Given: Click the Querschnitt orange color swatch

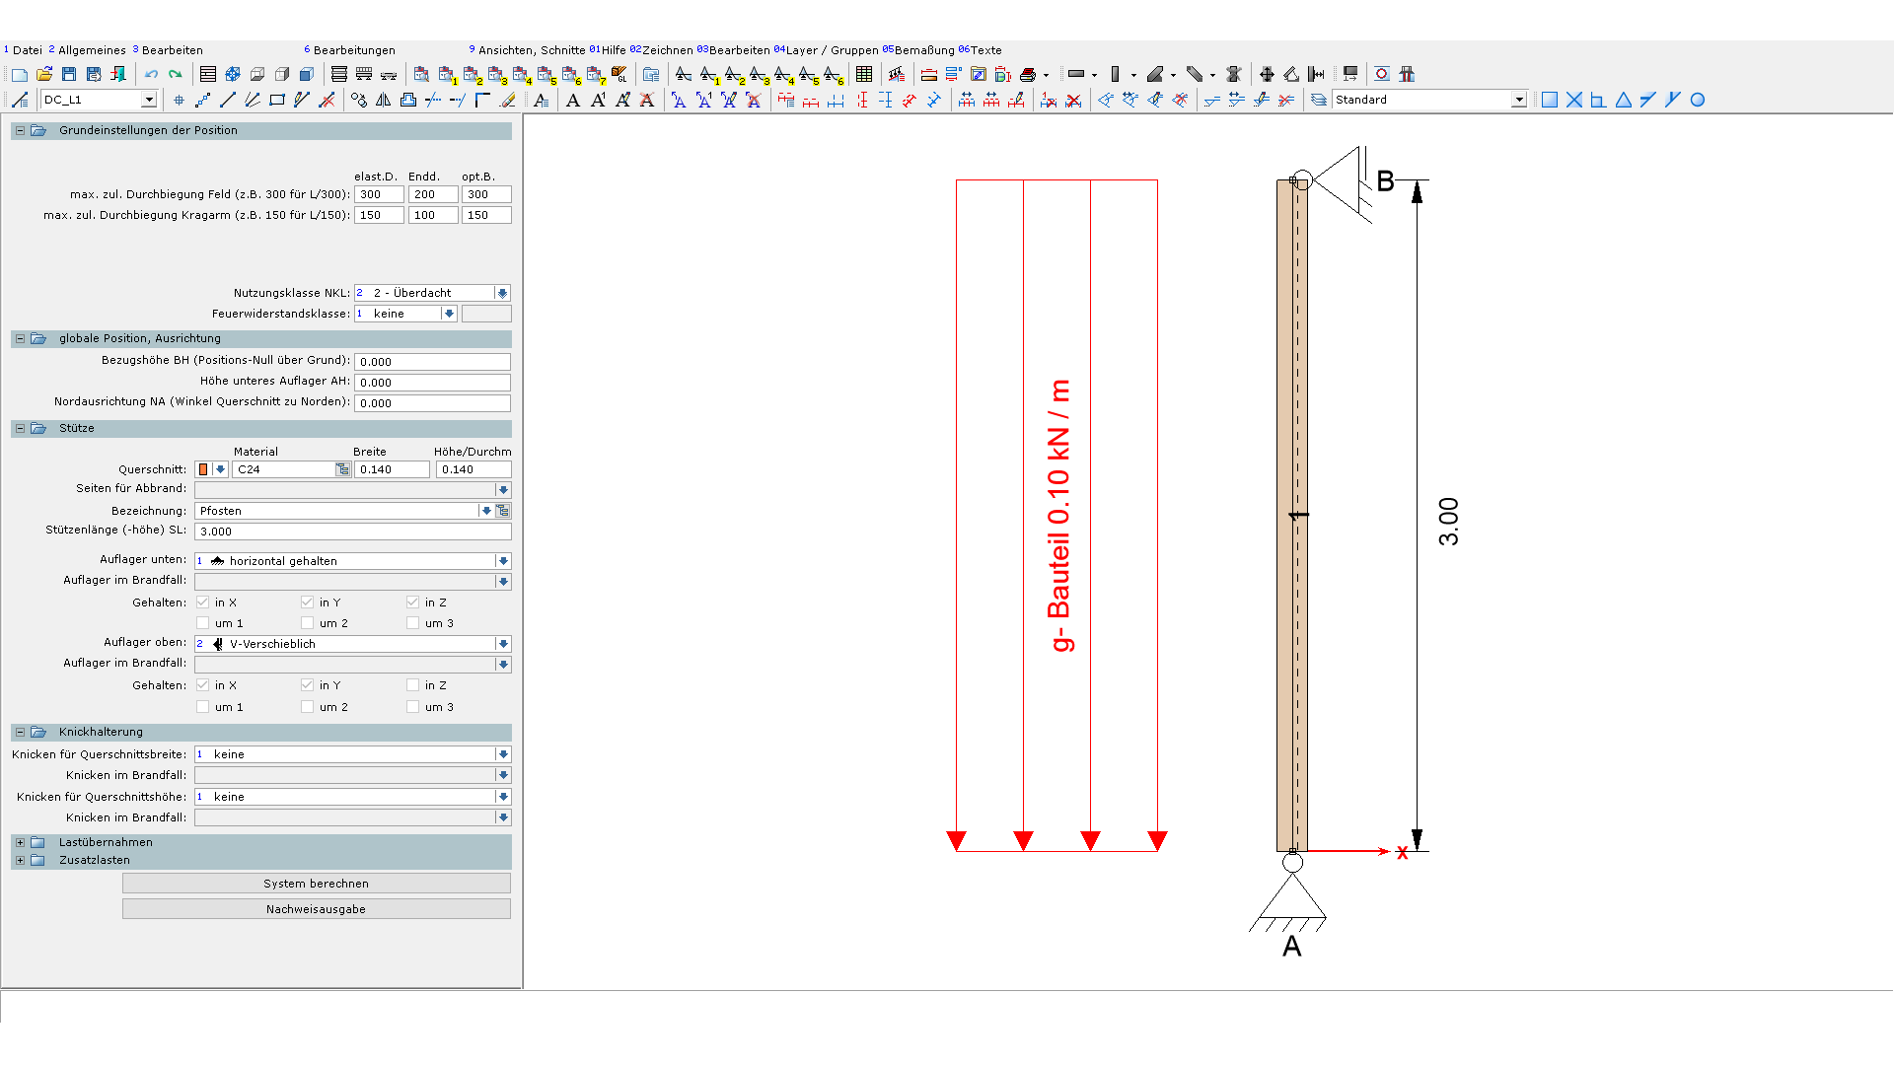Looking at the screenshot, I should (203, 469).
